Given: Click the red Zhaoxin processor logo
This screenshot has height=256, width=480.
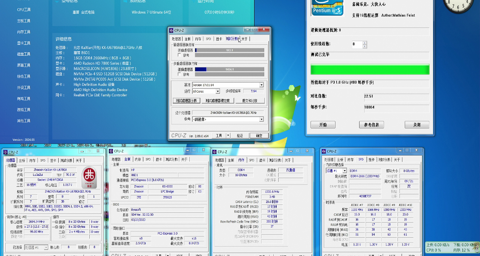Looking at the screenshot, I should tap(89, 177).
